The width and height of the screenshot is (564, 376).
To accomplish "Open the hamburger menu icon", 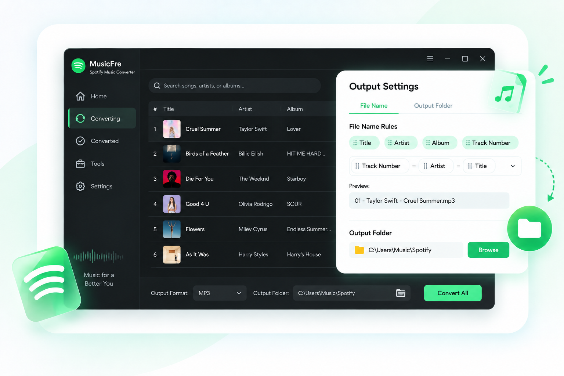I will point(430,59).
